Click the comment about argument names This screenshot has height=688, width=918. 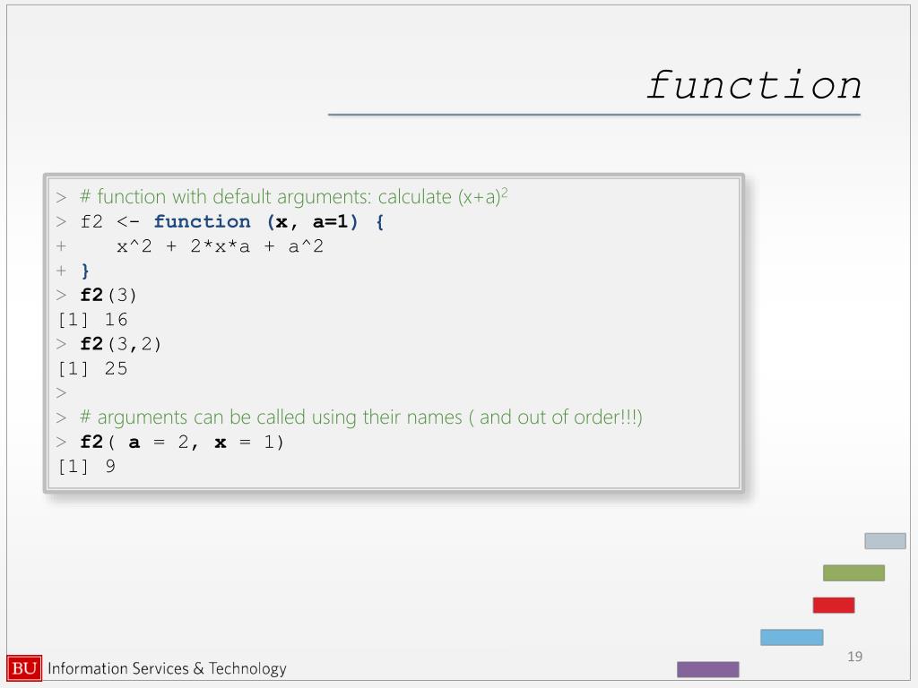coord(361,417)
